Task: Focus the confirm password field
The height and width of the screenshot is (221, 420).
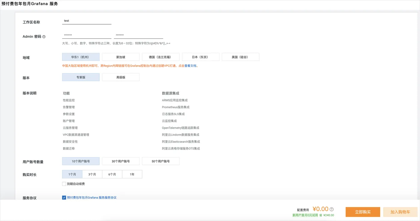Action: tap(139, 35)
